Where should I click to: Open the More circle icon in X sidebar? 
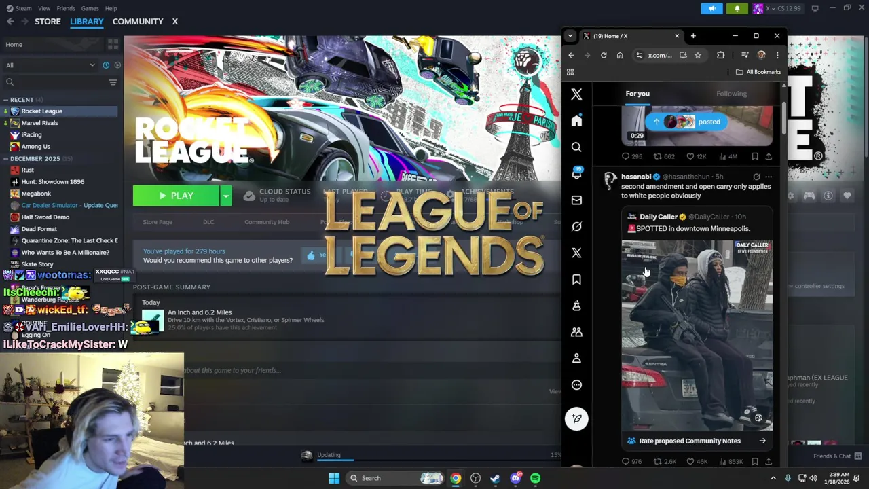[x=576, y=385]
